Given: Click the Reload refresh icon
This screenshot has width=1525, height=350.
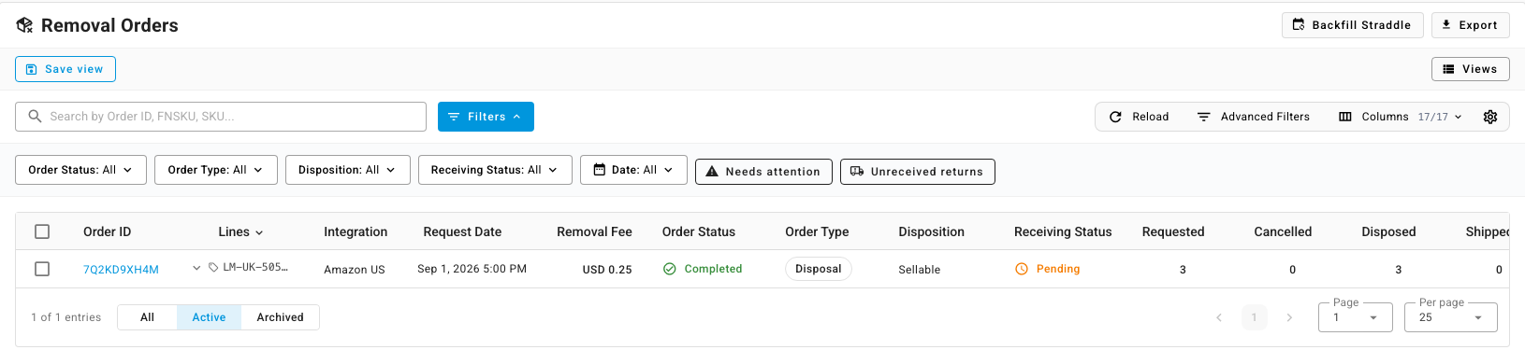Looking at the screenshot, I should click(x=1115, y=117).
